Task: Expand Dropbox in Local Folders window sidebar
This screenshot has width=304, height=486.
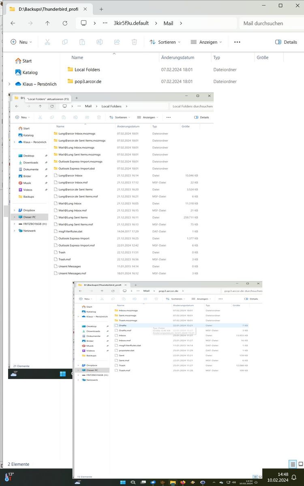Action: (x=15, y=210)
